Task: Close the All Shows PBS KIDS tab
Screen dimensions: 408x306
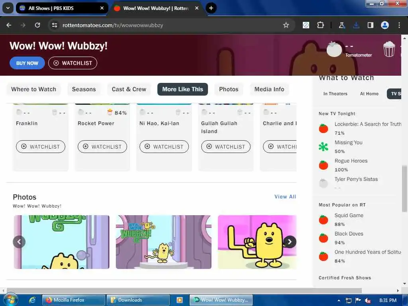Action: click(x=102, y=8)
